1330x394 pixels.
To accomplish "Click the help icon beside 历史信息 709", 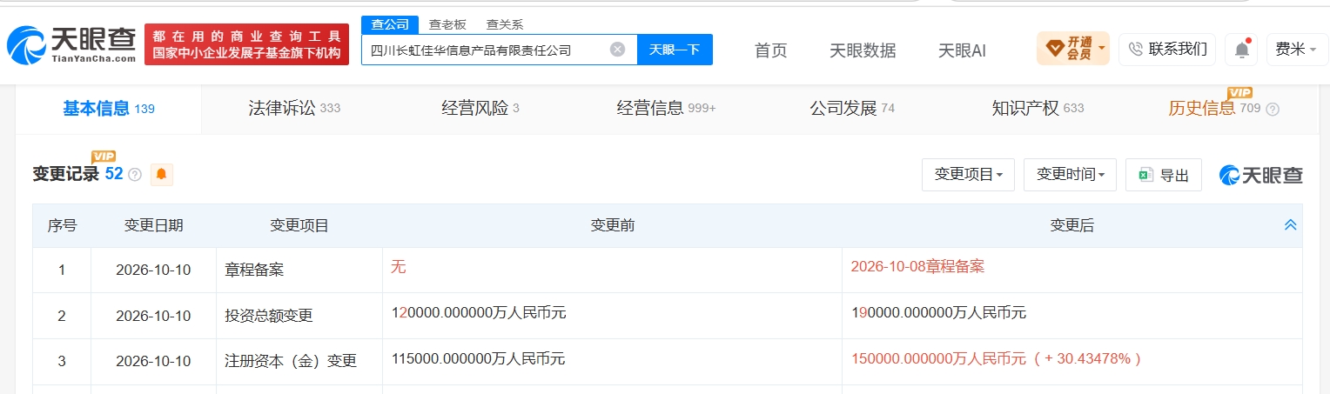I will click(x=1273, y=110).
